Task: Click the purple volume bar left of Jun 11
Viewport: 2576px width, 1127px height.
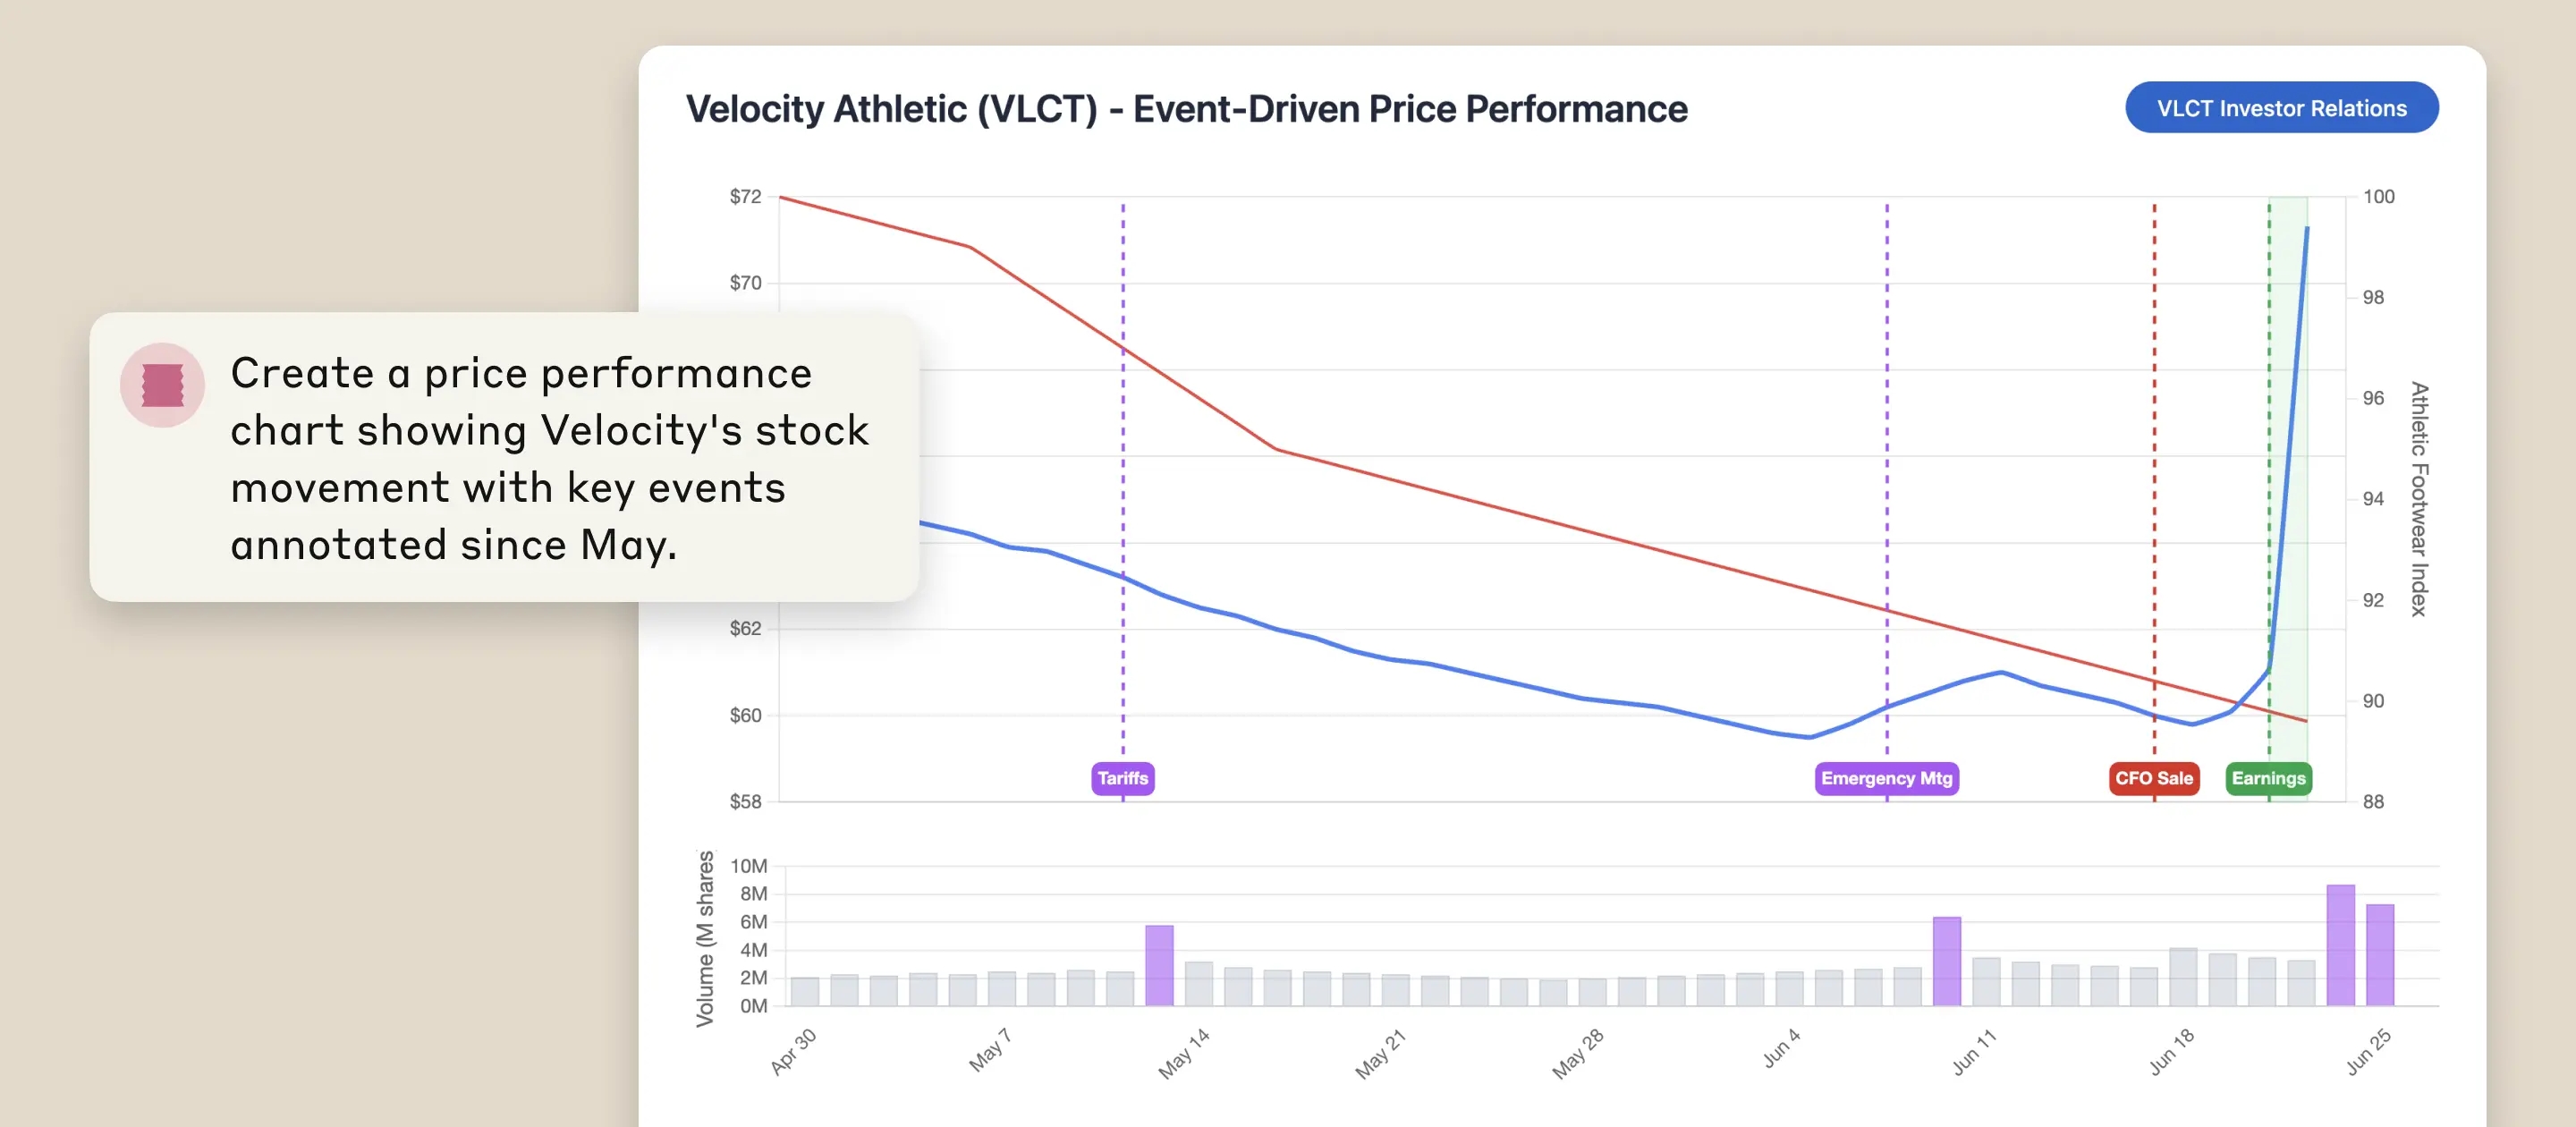Action: tap(1946, 961)
